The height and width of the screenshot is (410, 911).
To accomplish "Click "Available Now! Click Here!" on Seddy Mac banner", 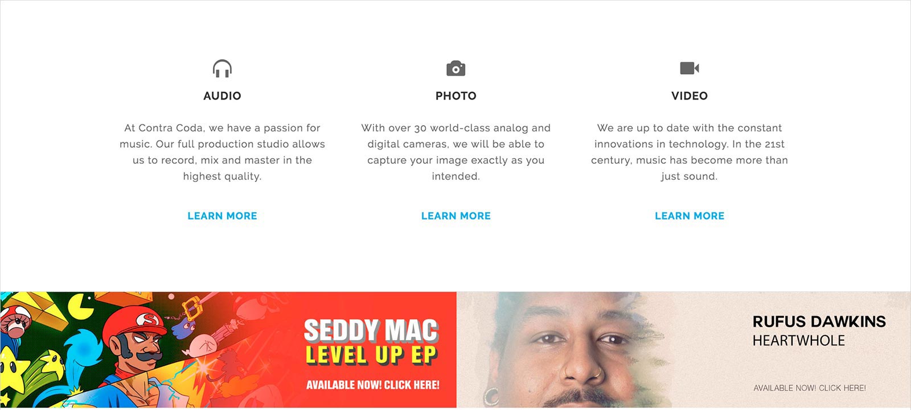I will click(372, 385).
